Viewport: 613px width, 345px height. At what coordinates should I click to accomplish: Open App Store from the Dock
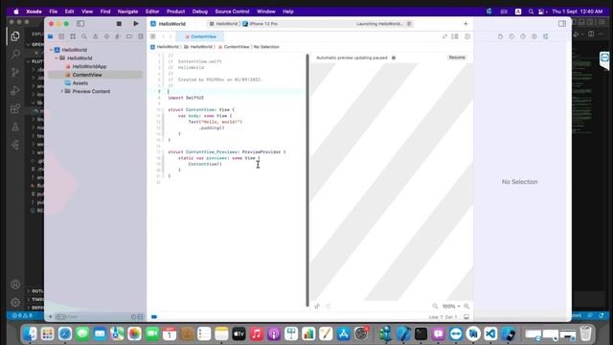click(343, 333)
